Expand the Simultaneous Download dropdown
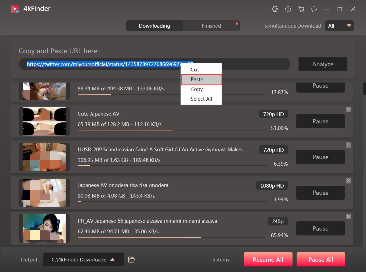This screenshot has width=366, height=272. [x=339, y=26]
